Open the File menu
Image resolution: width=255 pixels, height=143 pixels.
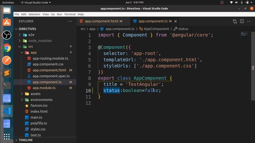tap(17, 14)
